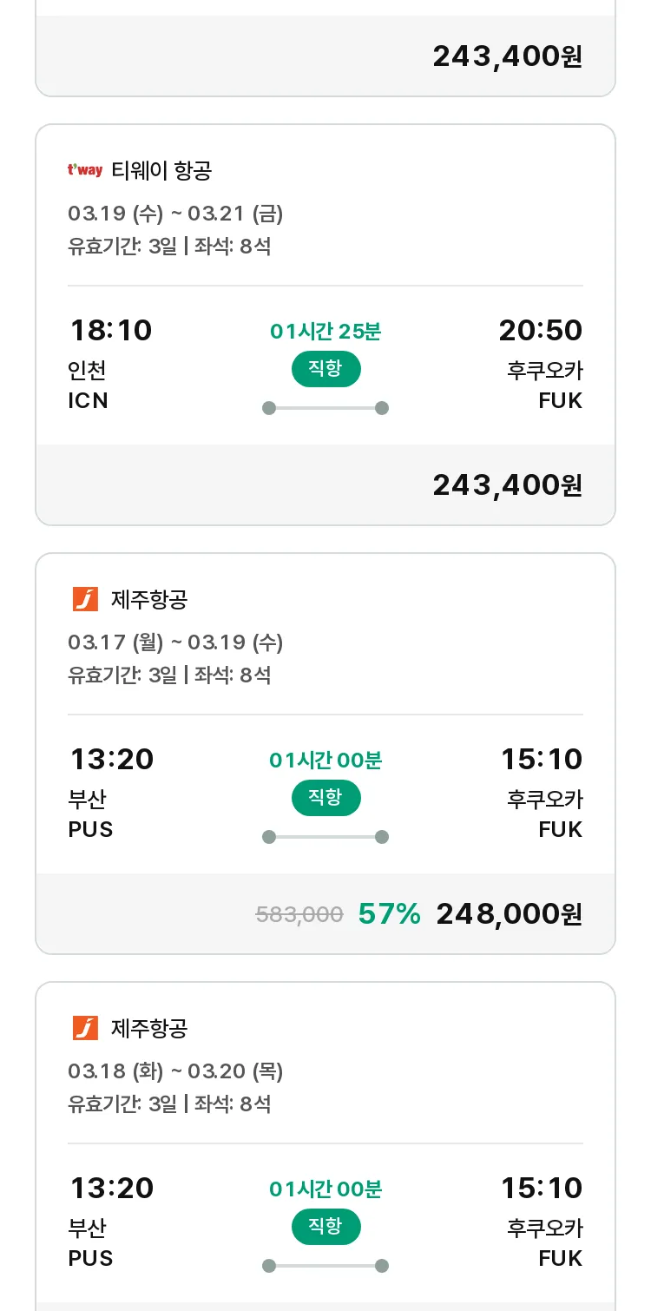651x1311 pixels.
Task: Click Jeju Air logo on 03.18 flight card
Action: 85,1028
